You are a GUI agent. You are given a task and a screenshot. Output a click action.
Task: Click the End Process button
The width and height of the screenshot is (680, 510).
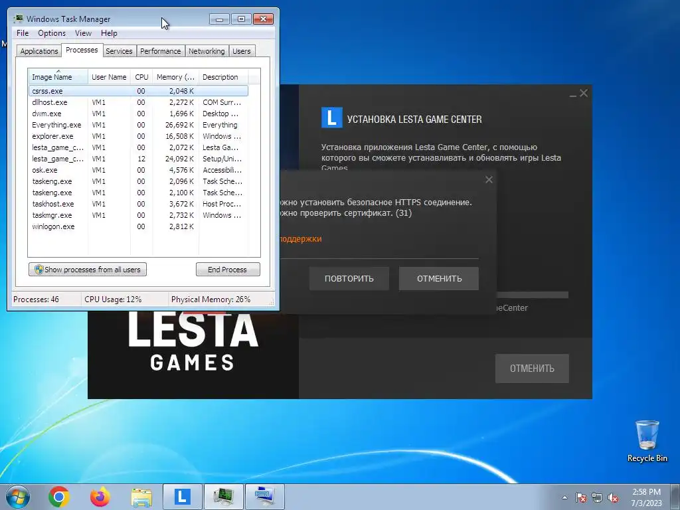tap(228, 270)
